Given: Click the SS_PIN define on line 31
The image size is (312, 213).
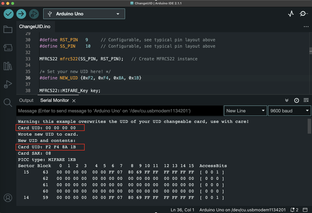Looking at the screenshot, I should coord(67,46).
